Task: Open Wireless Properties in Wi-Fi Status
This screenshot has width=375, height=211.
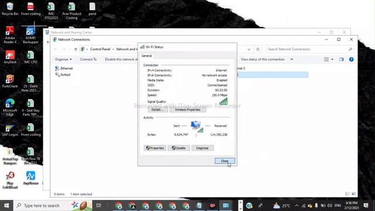Action: coord(187,110)
